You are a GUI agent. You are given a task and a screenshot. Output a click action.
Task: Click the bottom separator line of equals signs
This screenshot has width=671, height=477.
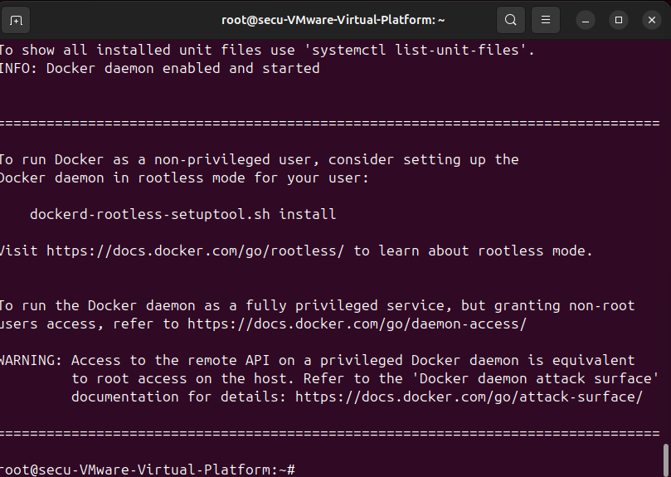[x=330, y=434]
